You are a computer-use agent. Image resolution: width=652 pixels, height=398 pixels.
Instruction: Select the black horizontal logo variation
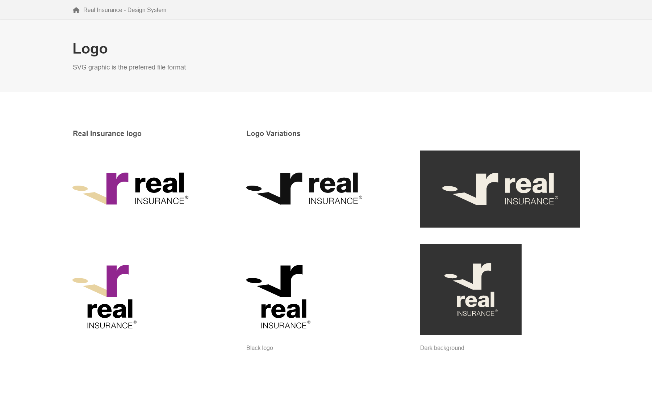[x=304, y=189]
